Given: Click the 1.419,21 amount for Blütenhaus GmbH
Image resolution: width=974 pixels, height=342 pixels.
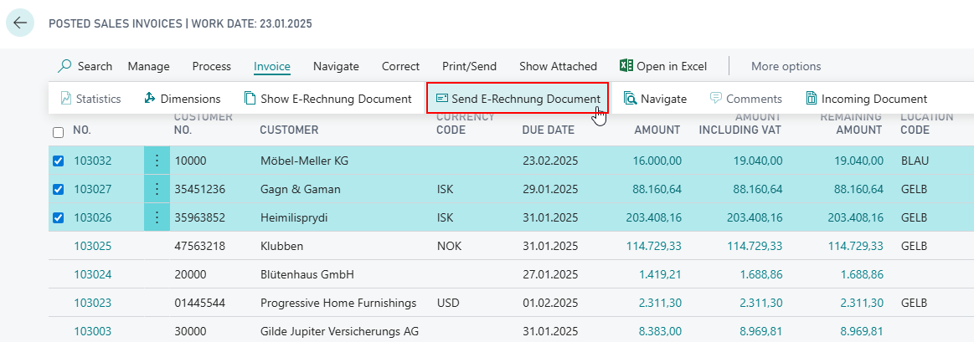Looking at the screenshot, I should 659,275.
